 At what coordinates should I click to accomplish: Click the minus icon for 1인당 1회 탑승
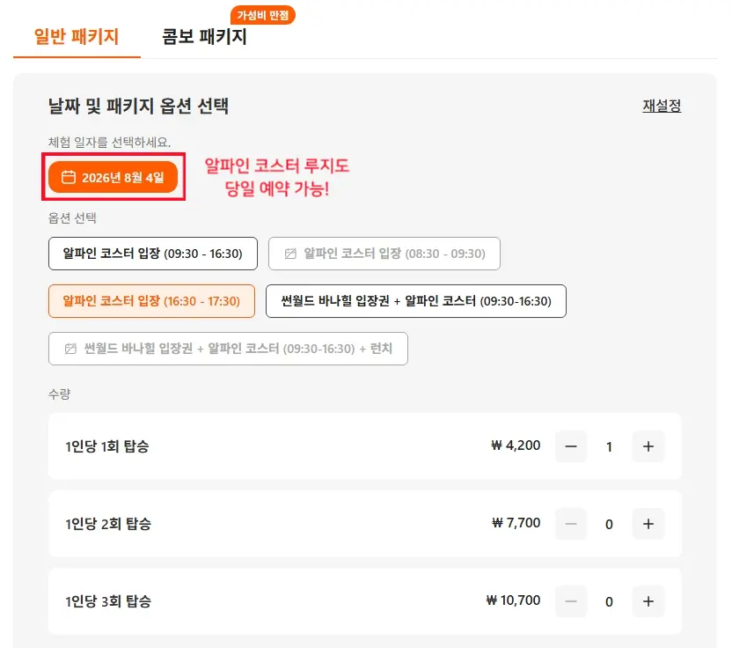tap(570, 446)
